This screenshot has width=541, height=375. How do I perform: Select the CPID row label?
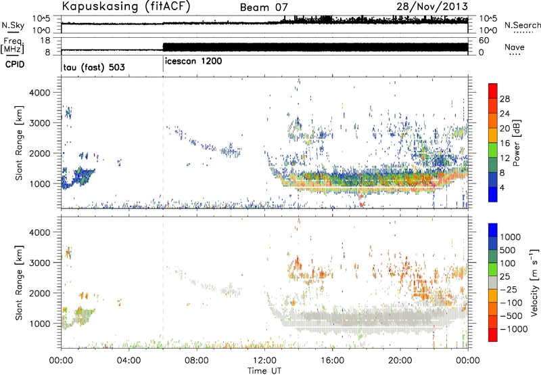click(15, 64)
